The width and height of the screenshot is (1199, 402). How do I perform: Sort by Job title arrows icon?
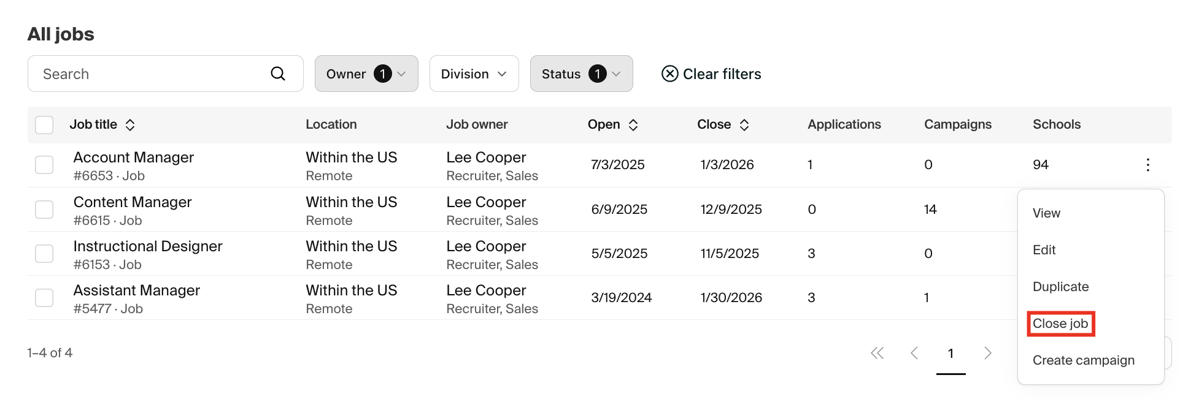click(130, 125)
